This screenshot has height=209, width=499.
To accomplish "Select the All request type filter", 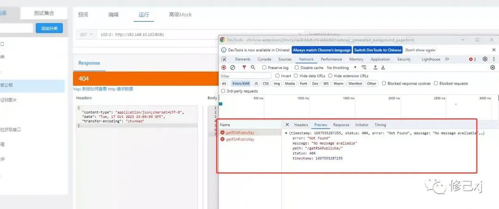I will click(x=224, y=84).
